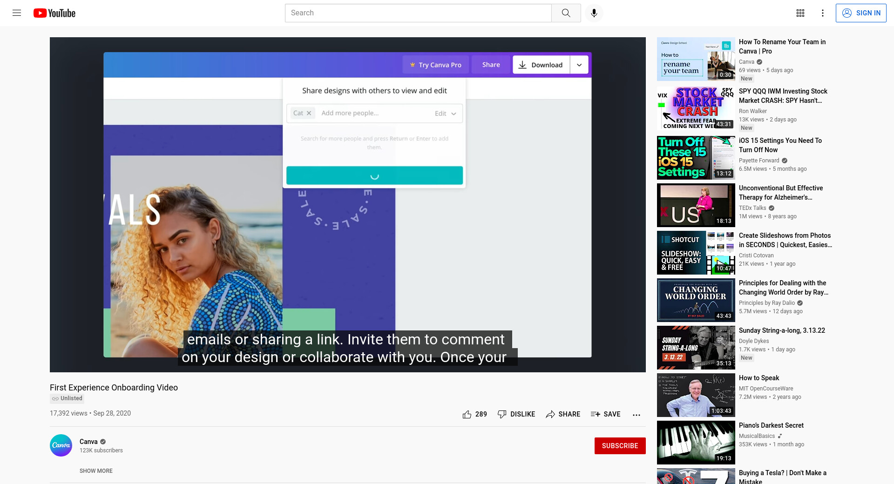Open Changing World Order thumbnail
894x484 pixels.
pos(696,300)
